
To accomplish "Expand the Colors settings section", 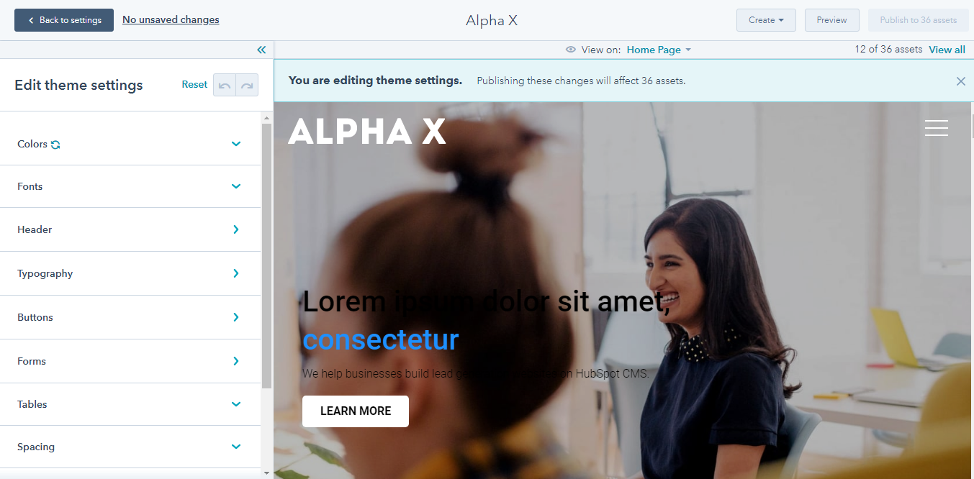I will coord(130,144).
